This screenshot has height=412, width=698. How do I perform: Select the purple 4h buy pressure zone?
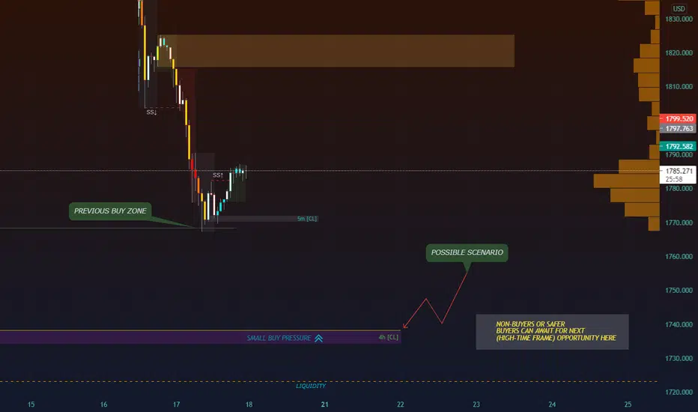point(200,337)
